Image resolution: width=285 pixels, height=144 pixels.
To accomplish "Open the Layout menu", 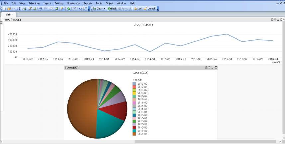I will tap(47, 3).
